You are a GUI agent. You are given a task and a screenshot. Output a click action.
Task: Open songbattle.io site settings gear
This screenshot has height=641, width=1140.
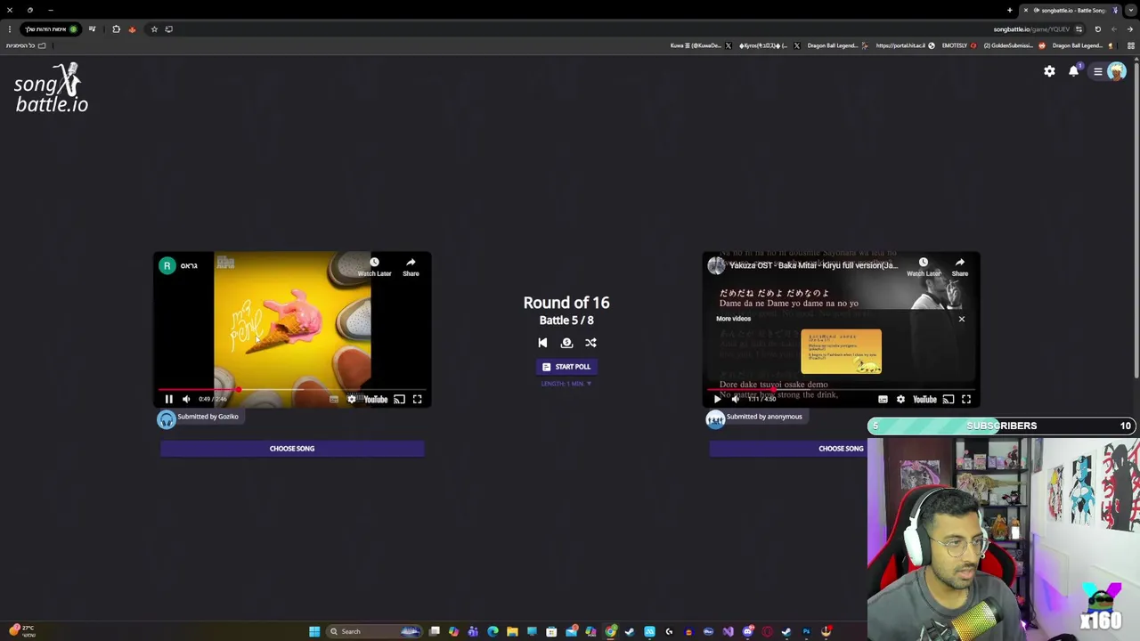[x=1049, y=71]
